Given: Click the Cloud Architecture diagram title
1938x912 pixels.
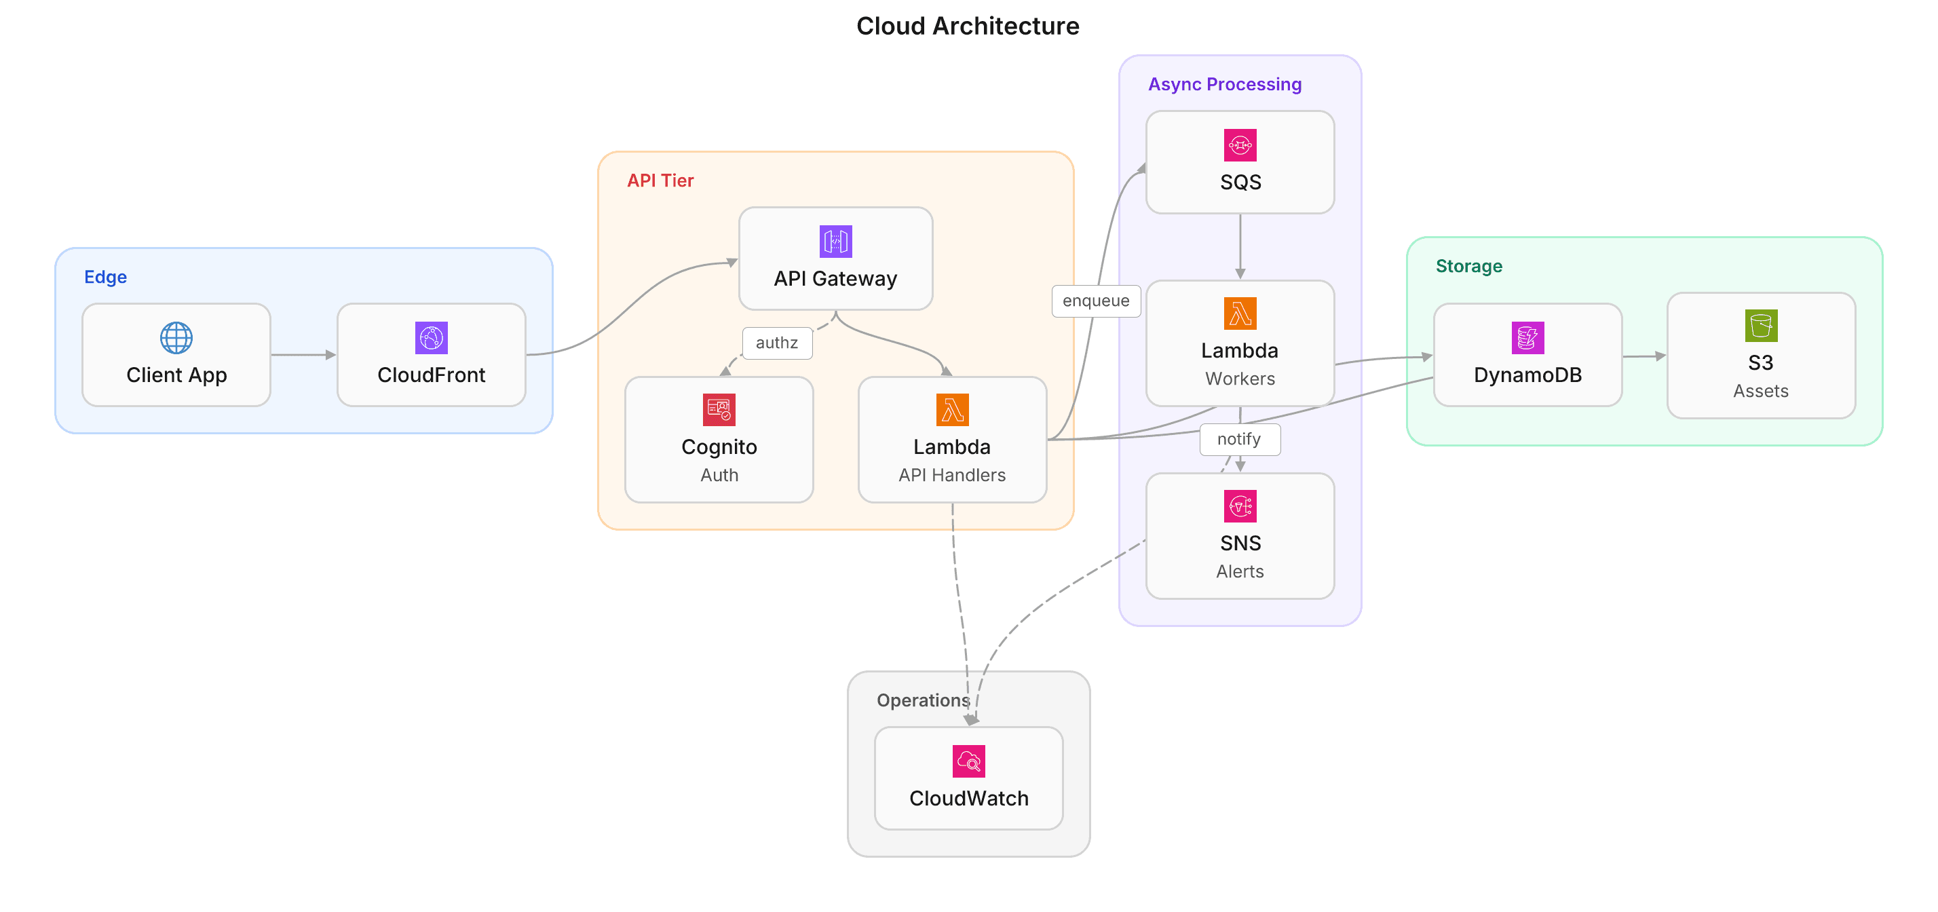Looking at the screenshot, I should (x=968, y=26).
